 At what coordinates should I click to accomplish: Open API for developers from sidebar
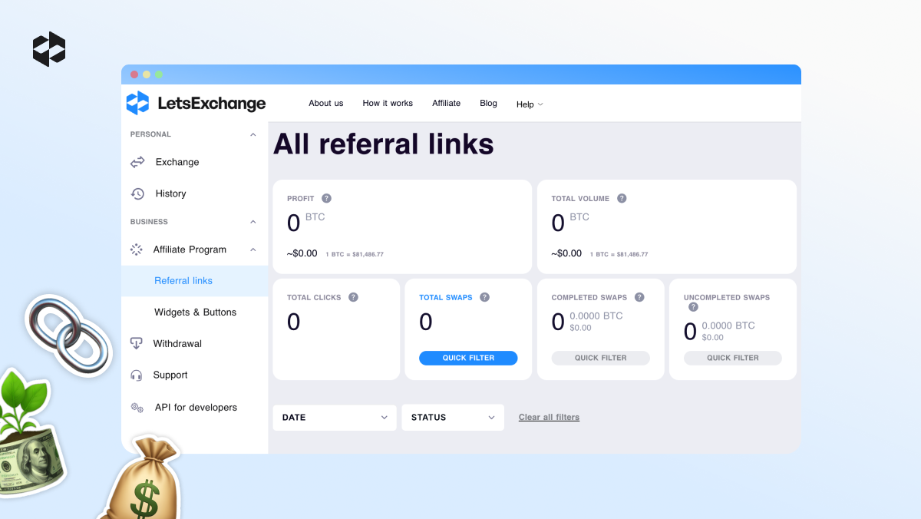tap(195, 408)
